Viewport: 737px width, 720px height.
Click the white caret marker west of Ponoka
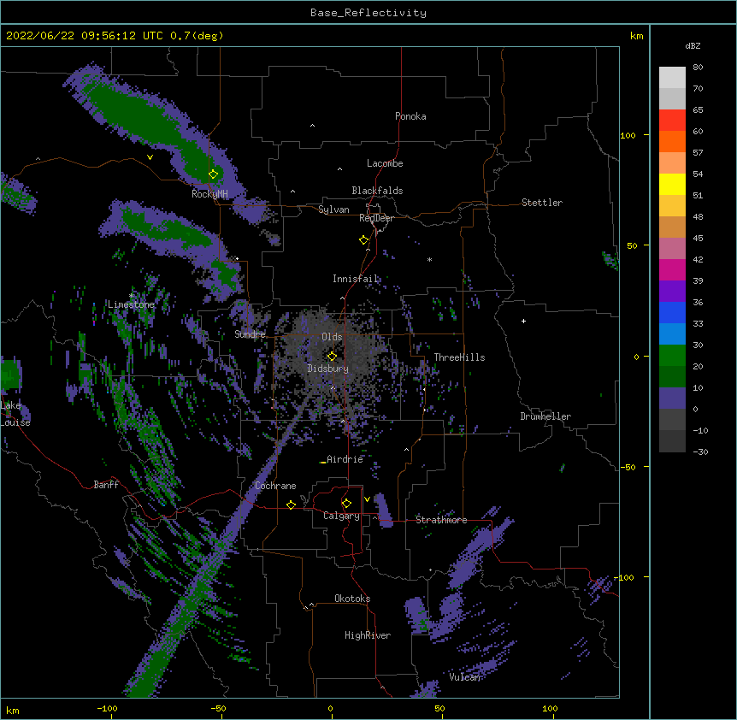tap(312, 126)
